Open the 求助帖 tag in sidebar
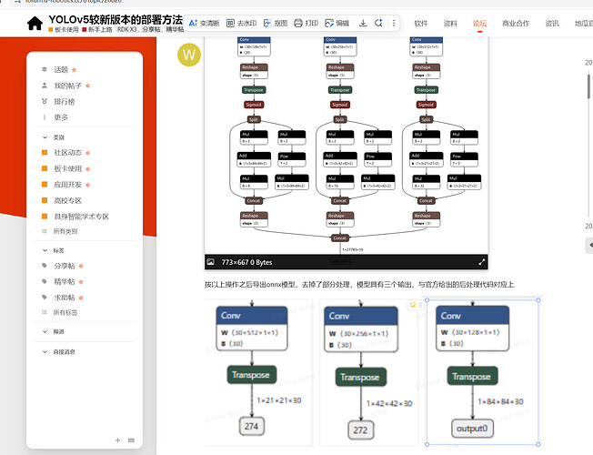 click(x=65, y=298)
